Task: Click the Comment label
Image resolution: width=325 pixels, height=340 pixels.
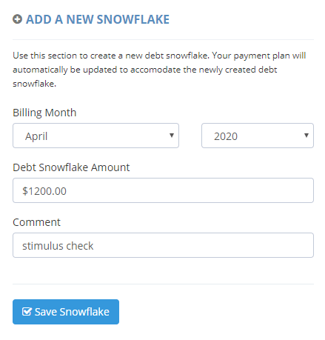Action: pos(36,222)
